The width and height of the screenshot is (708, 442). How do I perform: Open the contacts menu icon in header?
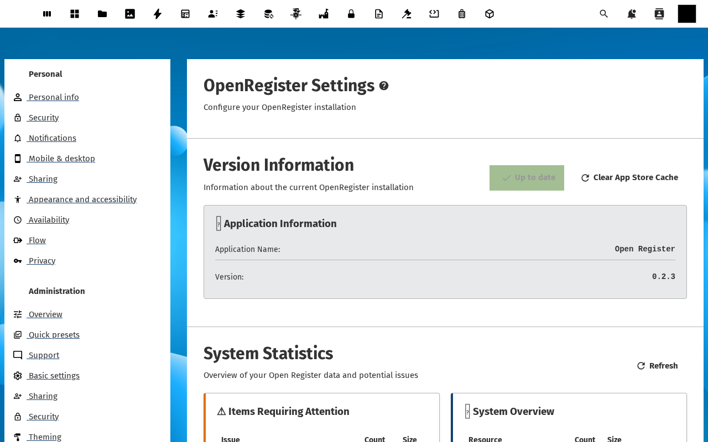(x=659, y=14)
